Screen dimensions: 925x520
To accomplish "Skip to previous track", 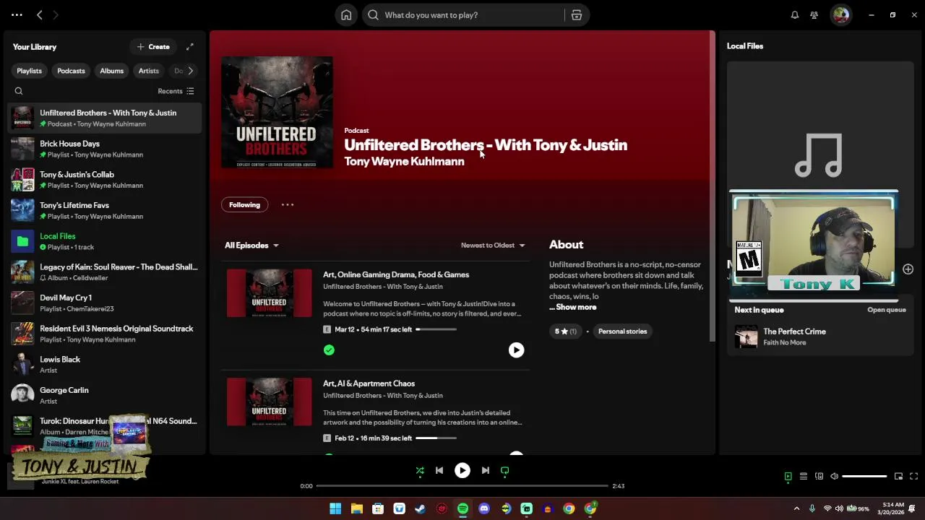I will click(439, 471).
